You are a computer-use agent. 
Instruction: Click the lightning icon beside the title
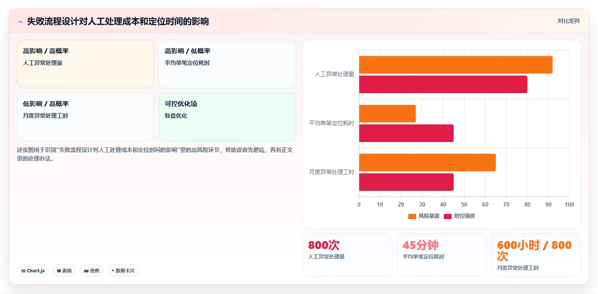point(20,22)
